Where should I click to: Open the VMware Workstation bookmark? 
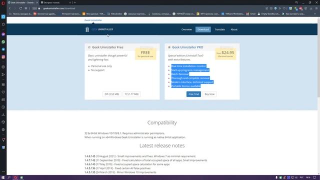(x=232, y=14)
